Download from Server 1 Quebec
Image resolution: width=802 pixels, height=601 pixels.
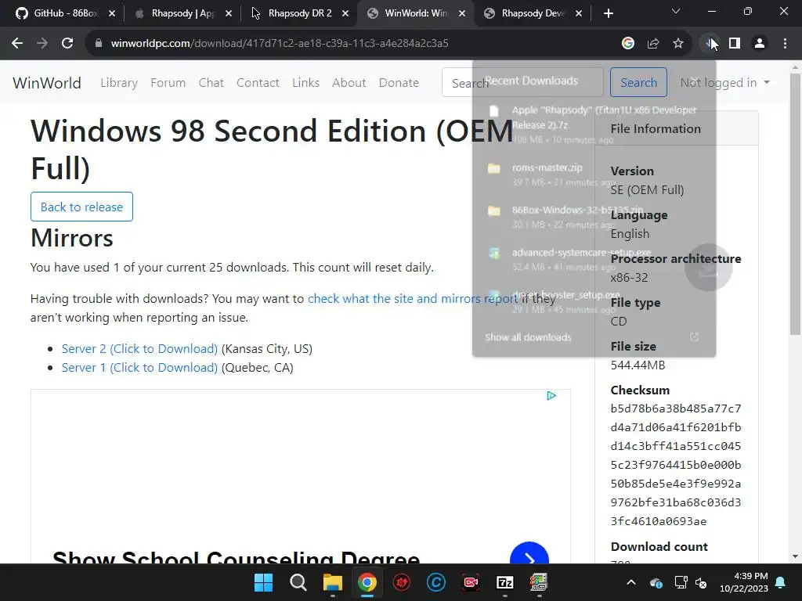[139, 368]
